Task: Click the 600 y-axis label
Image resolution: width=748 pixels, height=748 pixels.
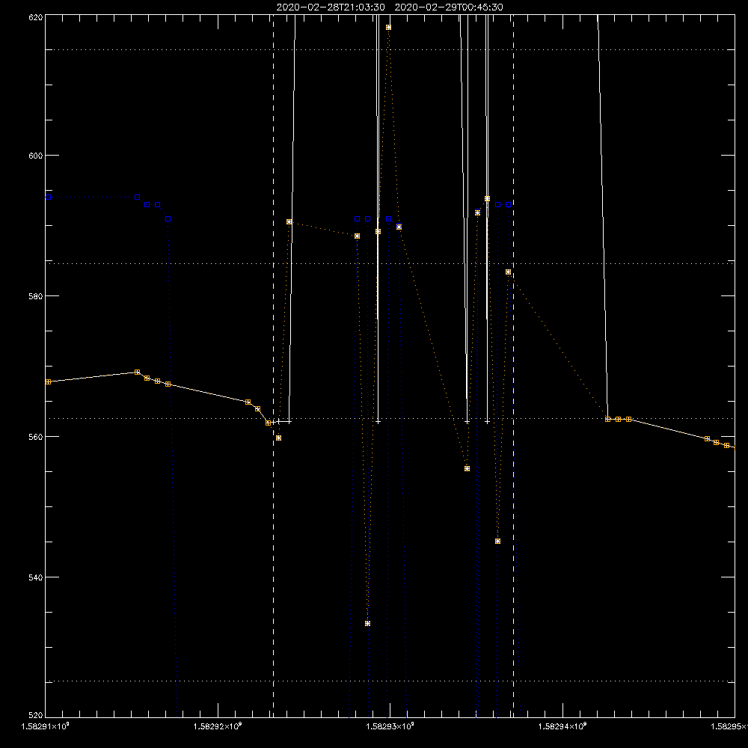Action: click(x=37, y=156)
